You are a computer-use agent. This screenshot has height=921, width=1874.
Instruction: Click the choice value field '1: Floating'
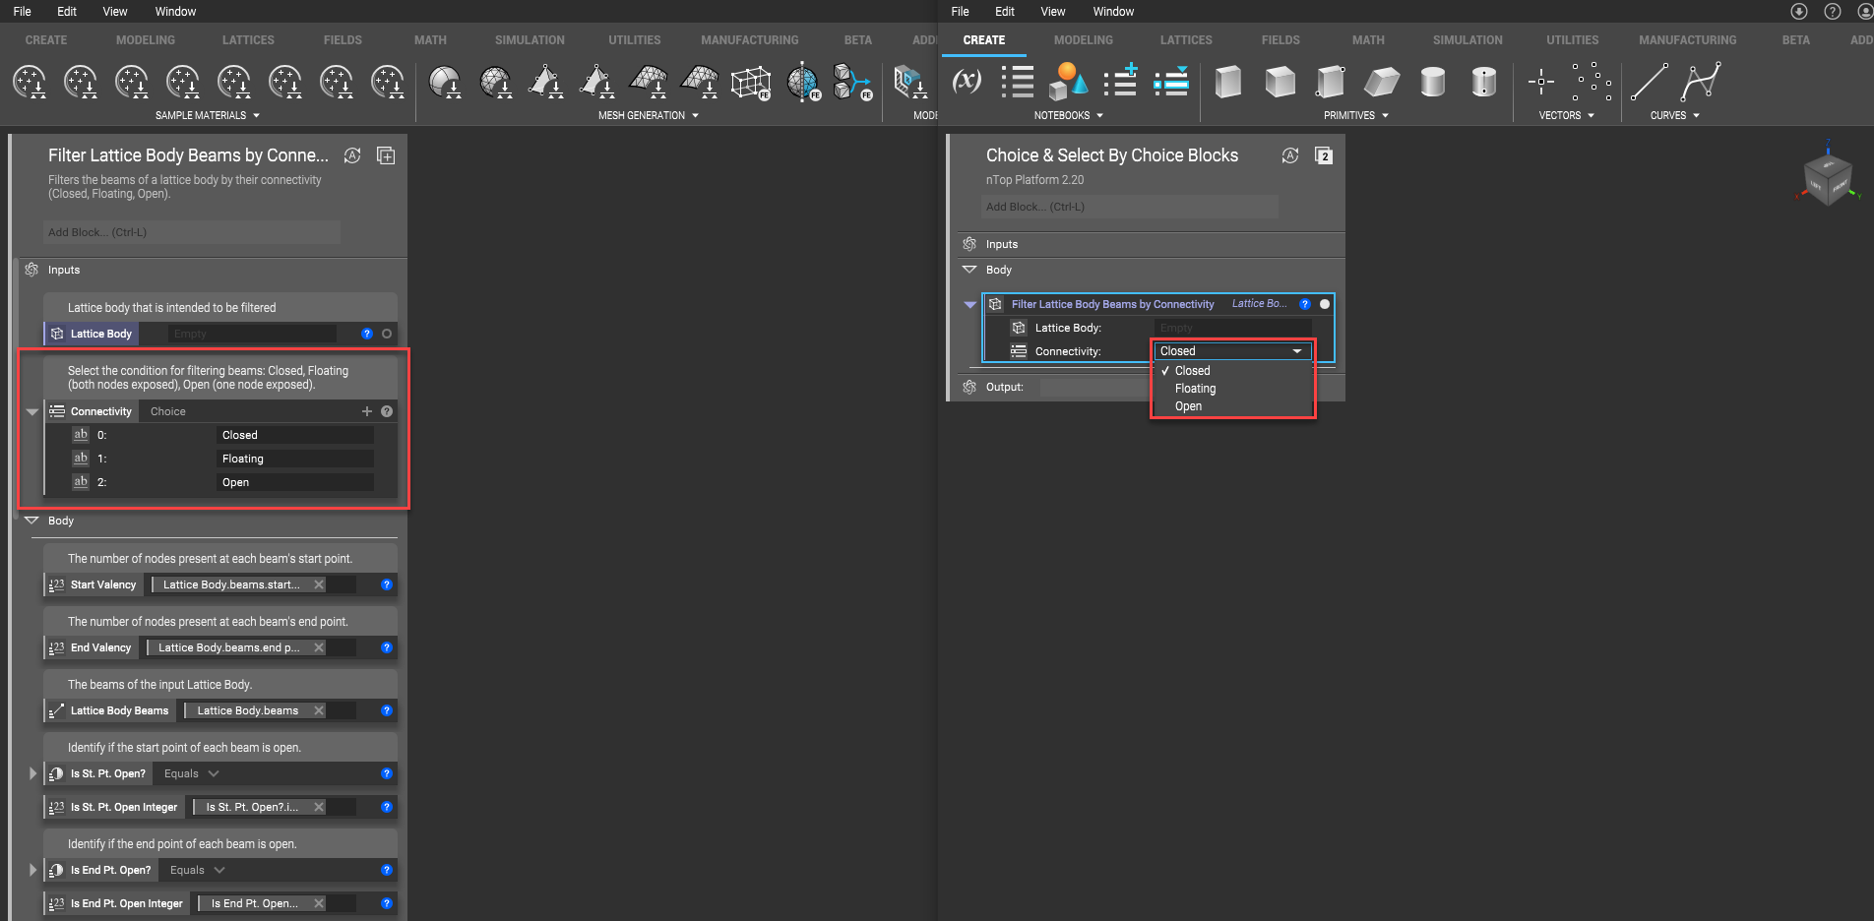295,459
